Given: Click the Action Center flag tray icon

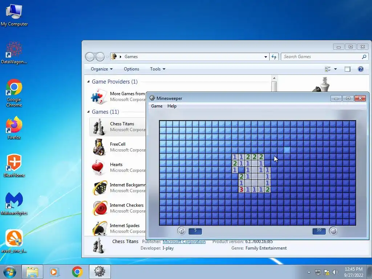Looking at the screenshot, I should point(327,272).
